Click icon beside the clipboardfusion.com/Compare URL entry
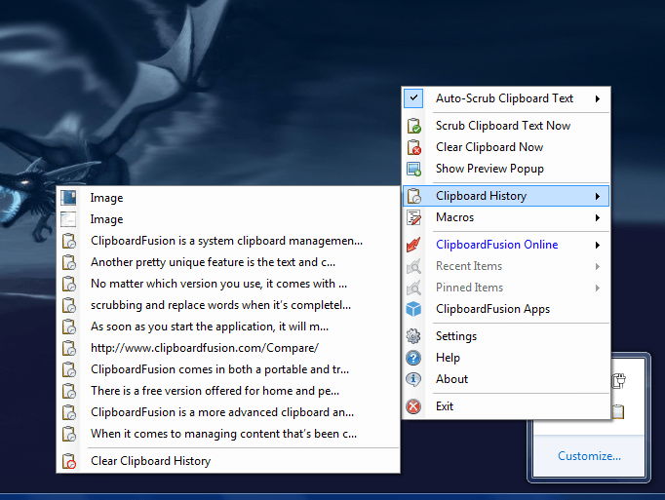 coord(68,348)
